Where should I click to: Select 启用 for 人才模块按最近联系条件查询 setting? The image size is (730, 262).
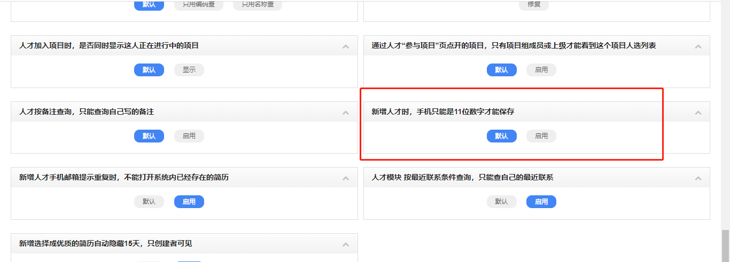(541, 202)
